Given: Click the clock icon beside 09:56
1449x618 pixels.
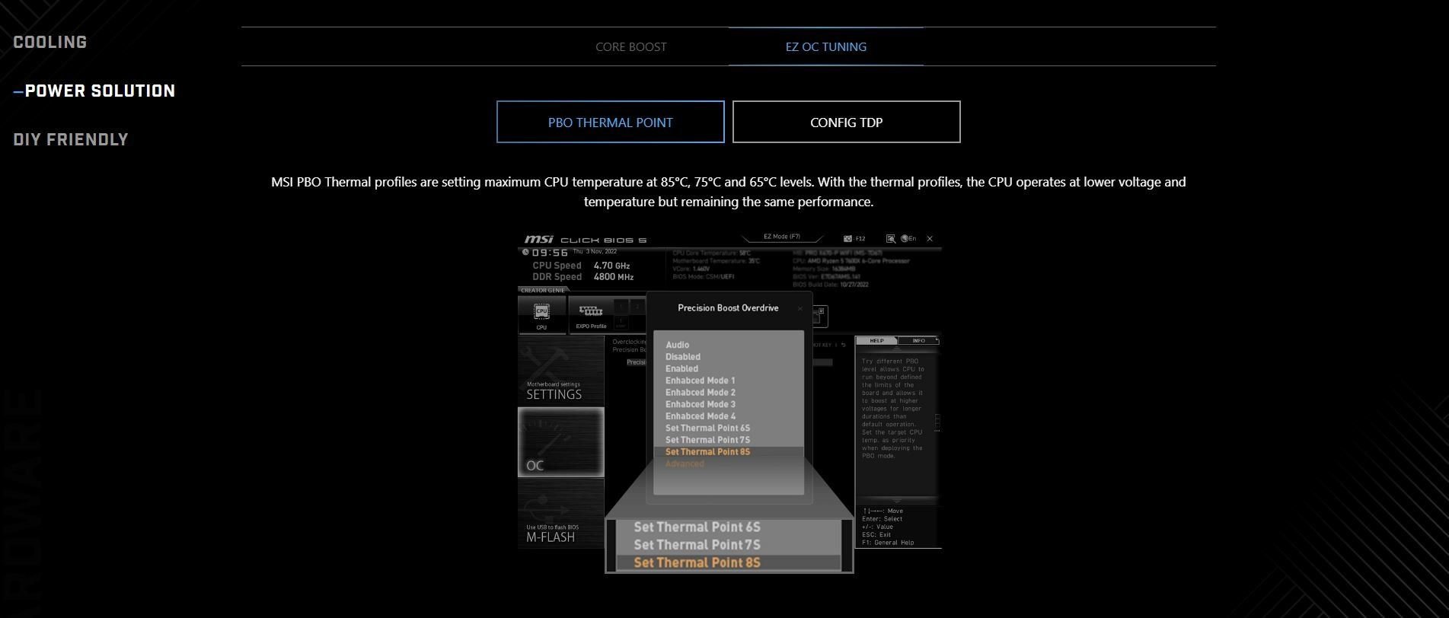Looking at the screenshot, I should (525, 252).
